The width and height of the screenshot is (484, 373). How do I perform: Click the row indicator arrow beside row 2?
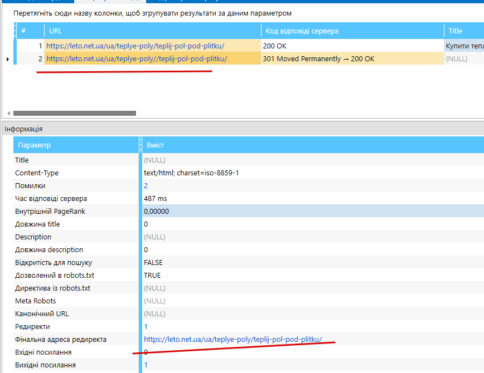coord(8,59)
